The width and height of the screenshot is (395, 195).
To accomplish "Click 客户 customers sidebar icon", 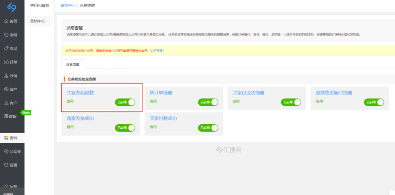I will pyautogui.click(x=6, y=103).
